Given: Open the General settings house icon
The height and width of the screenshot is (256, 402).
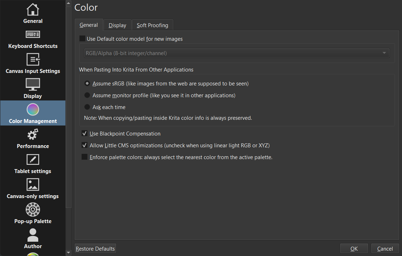Looking at the screenshot, I should [33, 10].
